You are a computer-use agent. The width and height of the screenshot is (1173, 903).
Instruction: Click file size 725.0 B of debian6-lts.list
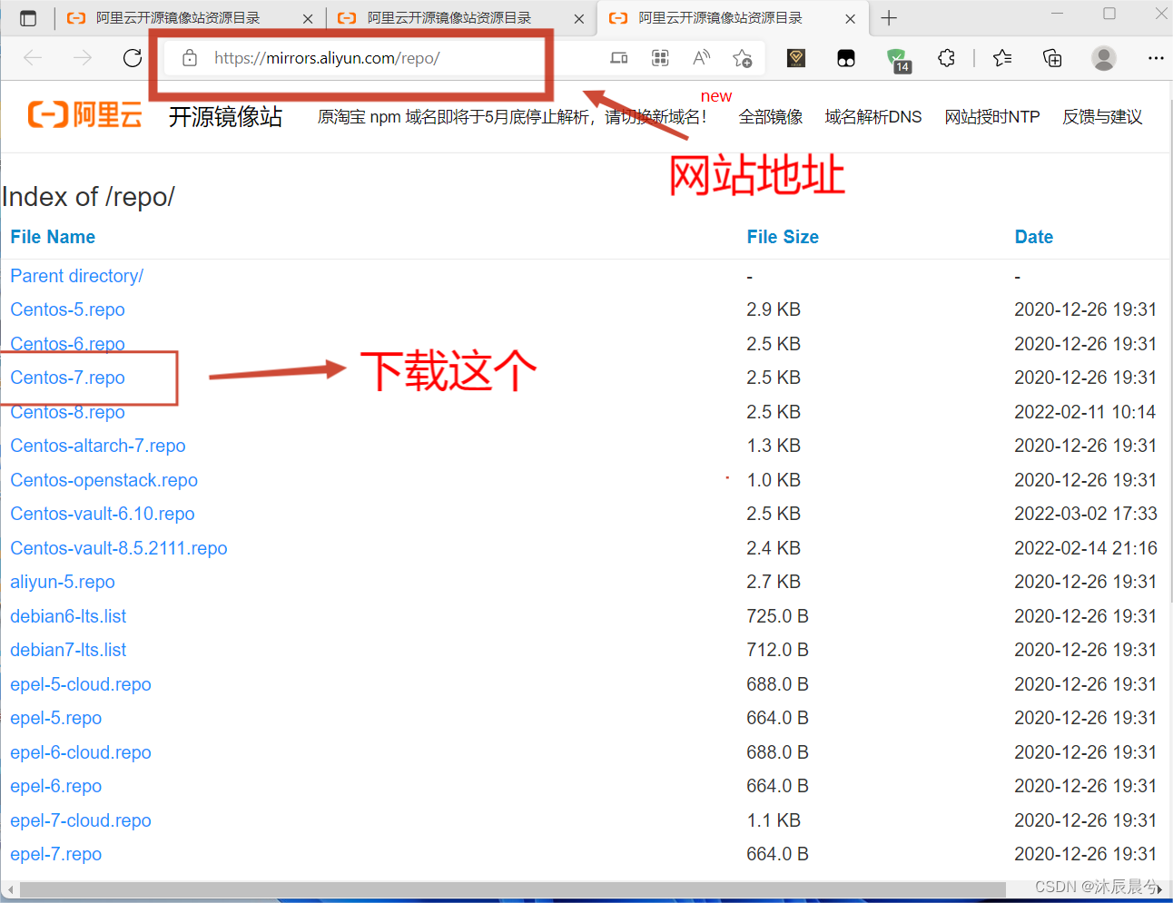pos(777,616)
